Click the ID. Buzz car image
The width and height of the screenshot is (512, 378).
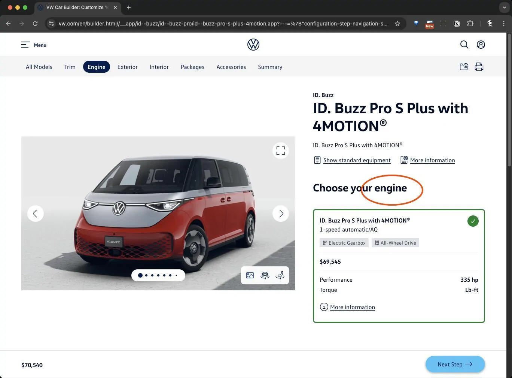[158, 213]
